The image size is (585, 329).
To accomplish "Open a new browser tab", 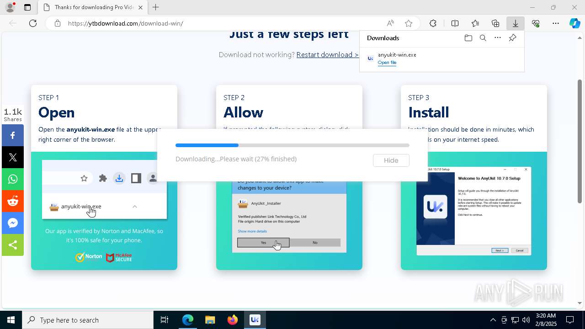I will [x=156, y=7].
